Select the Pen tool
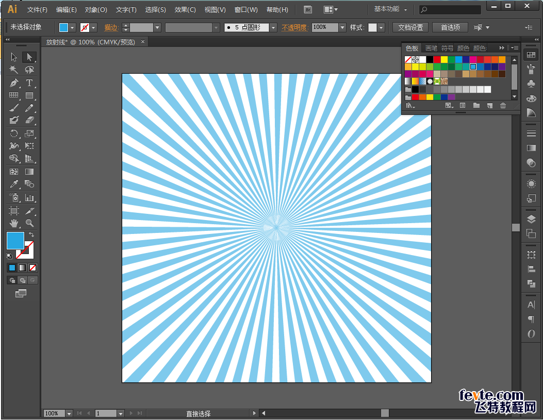 (14, 82)
